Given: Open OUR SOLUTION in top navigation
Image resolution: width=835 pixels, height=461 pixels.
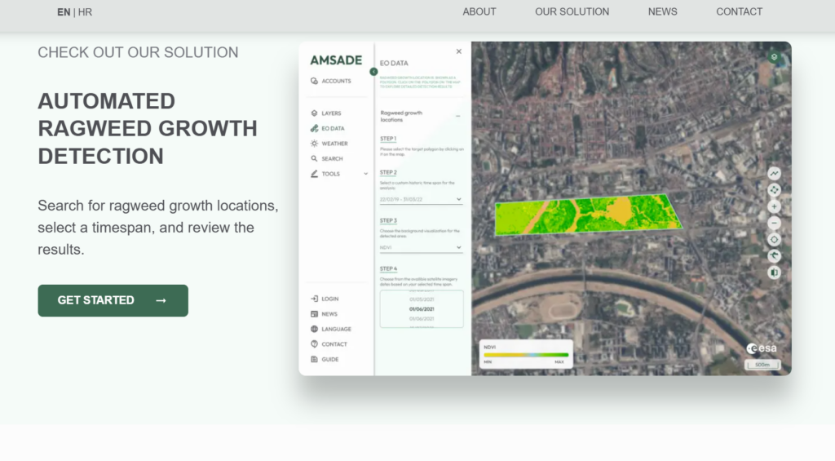Looking at the screenshot, I should point(572,11).
